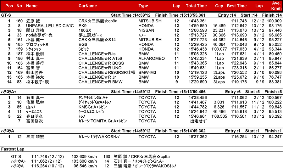Click fastest lap entry 三浦 靖宏 / ガレージミウラWAKOSトレノ
The height and width of the screenshot is (168, 283).
[145, 166]
